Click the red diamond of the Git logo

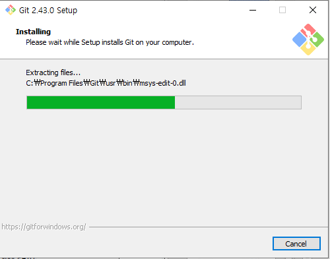(308, 30)
